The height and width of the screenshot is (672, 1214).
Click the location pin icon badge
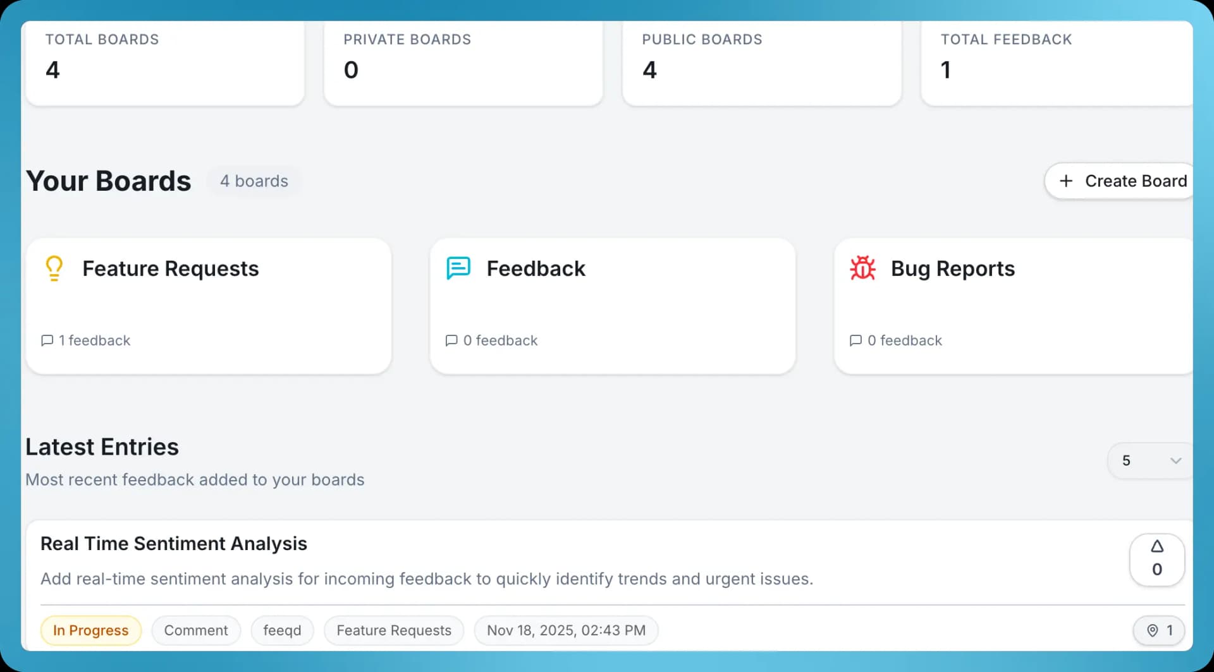tap(1153, 631)
